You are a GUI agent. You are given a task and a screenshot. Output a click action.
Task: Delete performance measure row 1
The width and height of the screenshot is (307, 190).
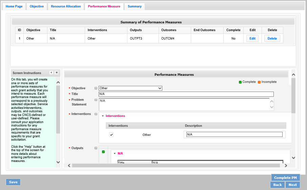(x=272, y=39)
